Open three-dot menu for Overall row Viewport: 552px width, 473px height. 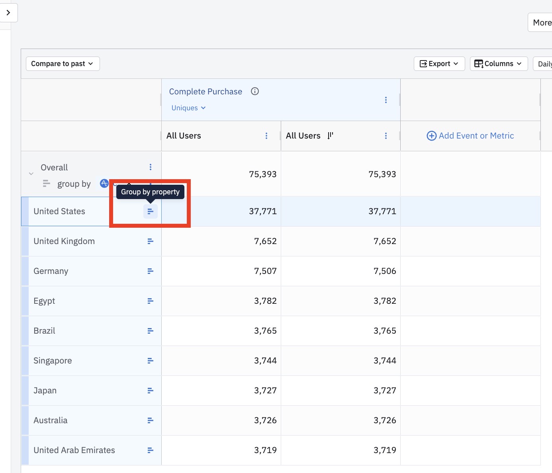[150, 167]
